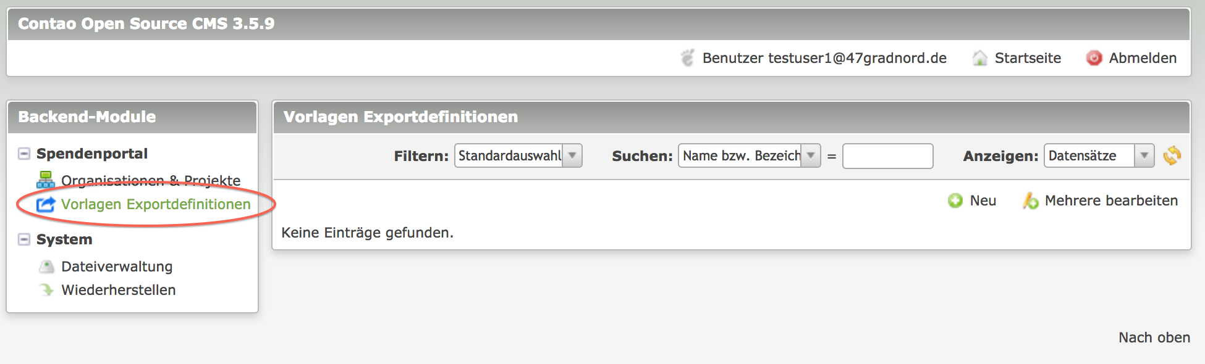Click the pencil icon for Mehrere bearbeiten
Viewport: 1205px width, 364px height.
pyautogui.click(x=1030, y=201)
